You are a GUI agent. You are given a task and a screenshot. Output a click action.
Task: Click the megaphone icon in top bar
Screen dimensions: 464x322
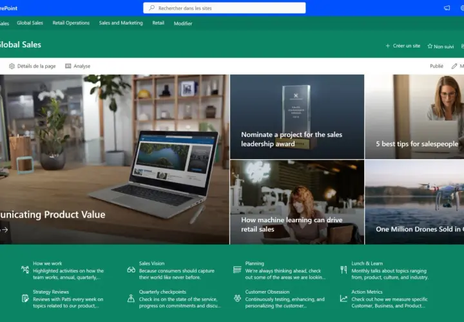[x=447, y=8]
